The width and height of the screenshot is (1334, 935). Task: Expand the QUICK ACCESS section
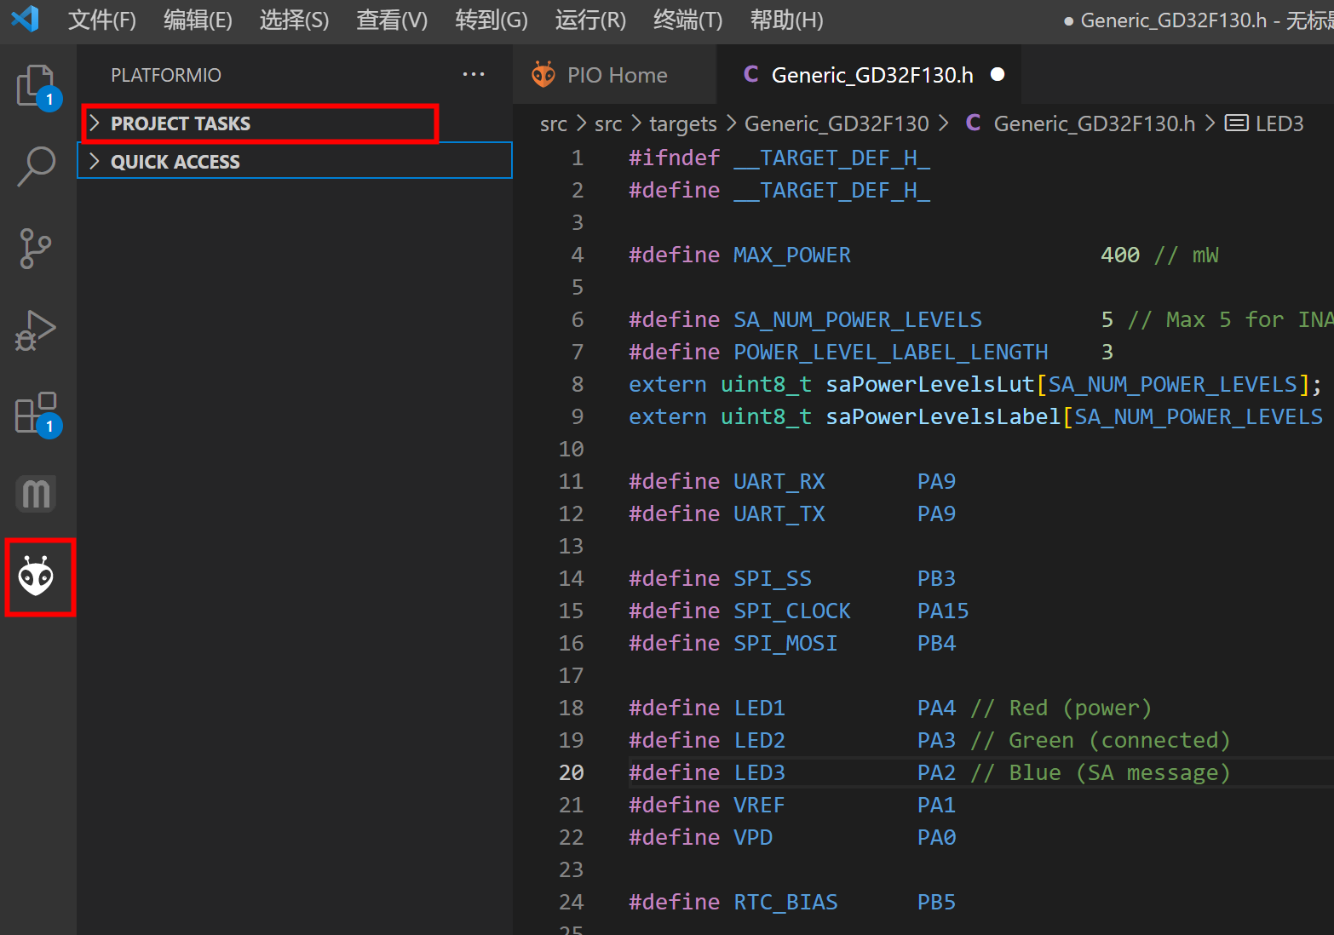175,162
